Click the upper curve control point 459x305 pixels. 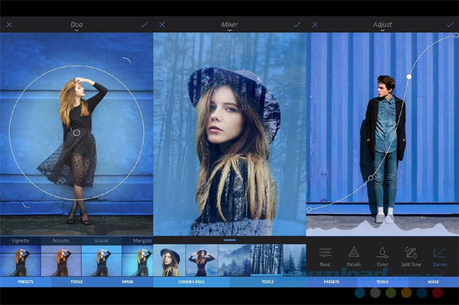tap(410, 76)
